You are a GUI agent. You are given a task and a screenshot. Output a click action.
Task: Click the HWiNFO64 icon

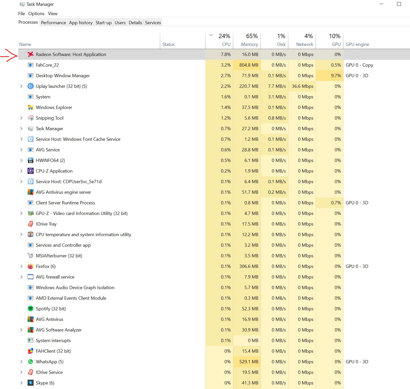point(31,160)
